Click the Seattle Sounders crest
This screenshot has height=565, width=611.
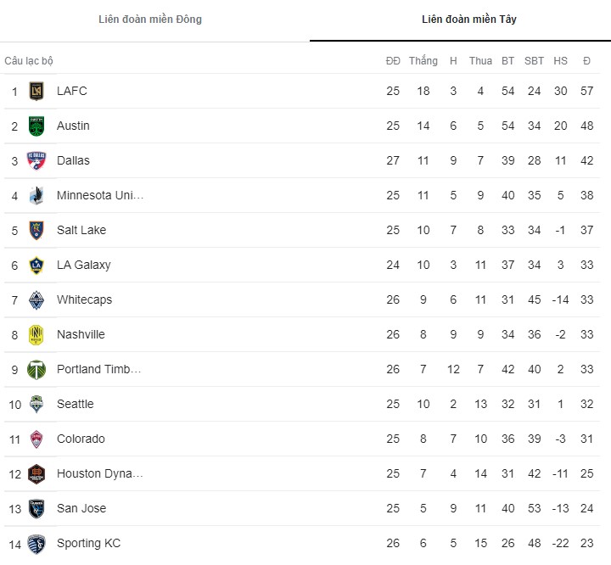36,405
